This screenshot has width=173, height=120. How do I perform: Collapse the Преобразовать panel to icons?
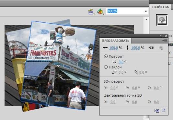pyautogui.click(x=161, y=36)
